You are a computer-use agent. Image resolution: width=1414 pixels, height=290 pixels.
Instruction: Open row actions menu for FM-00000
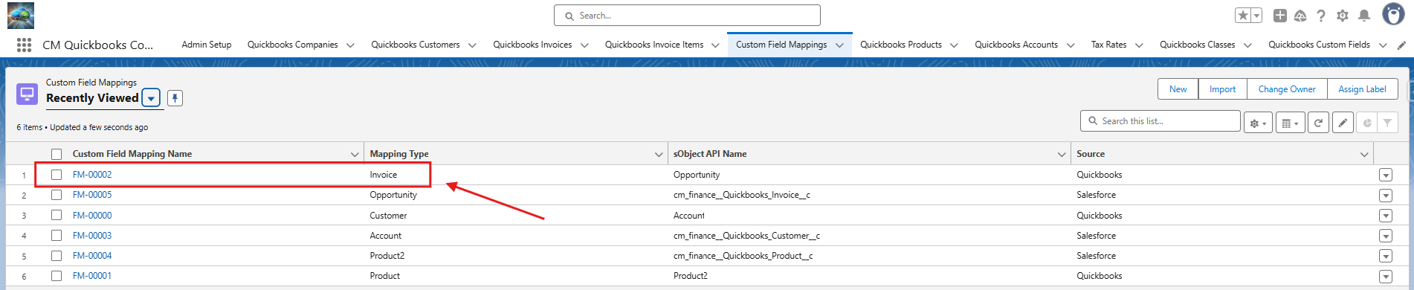[x=1385, y=215]
